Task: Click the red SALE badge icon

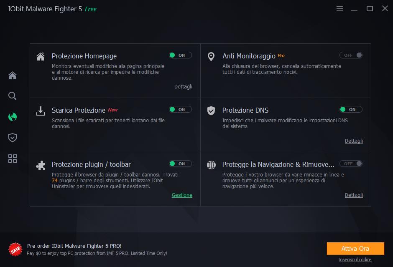Action: coord(15,249)
